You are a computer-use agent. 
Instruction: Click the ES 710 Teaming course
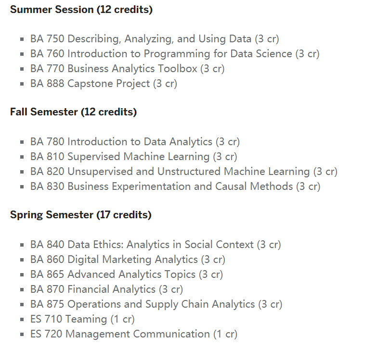pos(82,319)
